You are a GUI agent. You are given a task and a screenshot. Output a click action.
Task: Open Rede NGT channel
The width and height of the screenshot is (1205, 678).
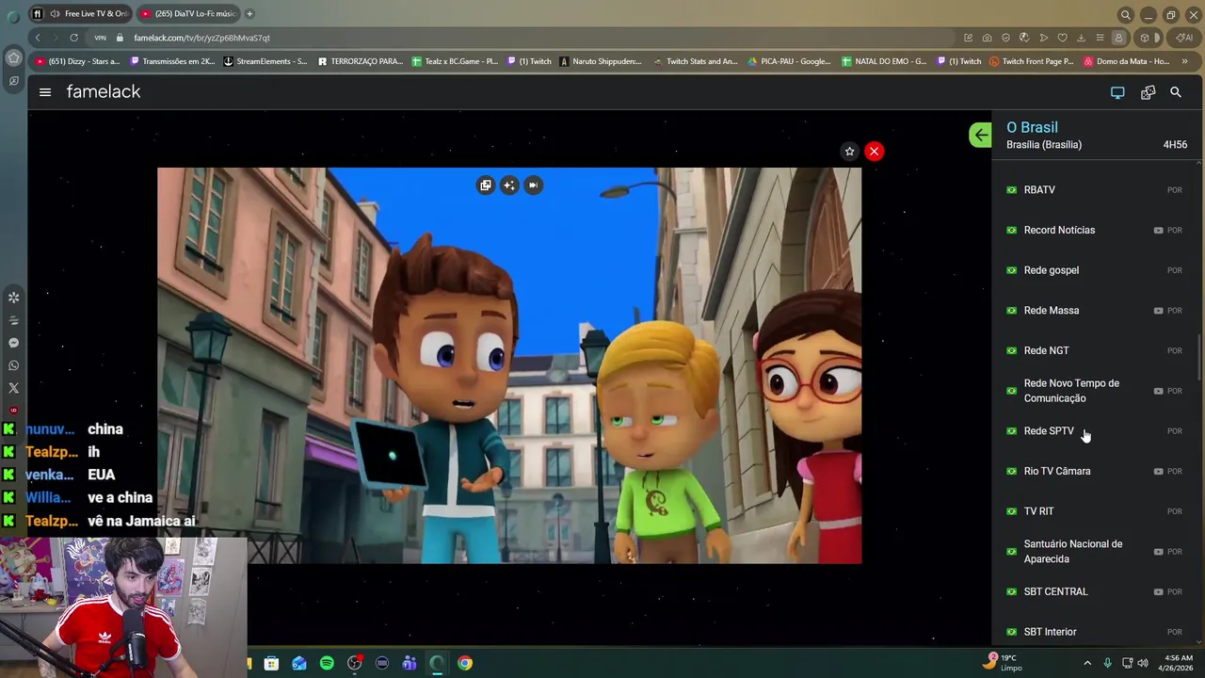(x=1094, y=350)
